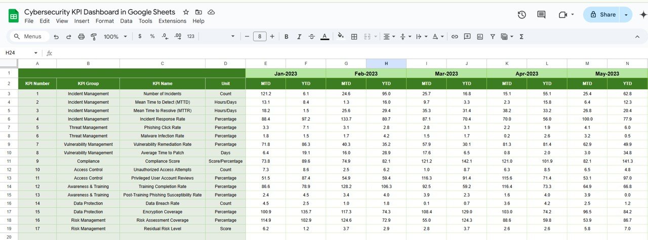Viewport: 648px width, 240px height.
Task: Apply currency format dollar icon
Action: click(140, 36)
